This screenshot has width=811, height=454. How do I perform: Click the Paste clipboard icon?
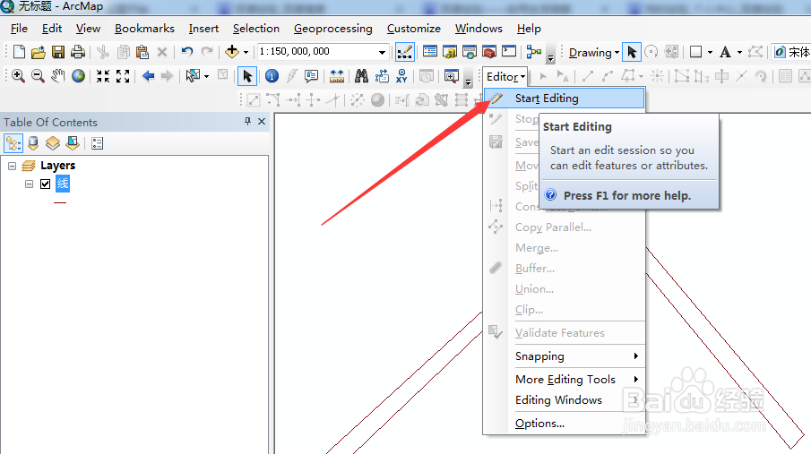click(142, 52)
